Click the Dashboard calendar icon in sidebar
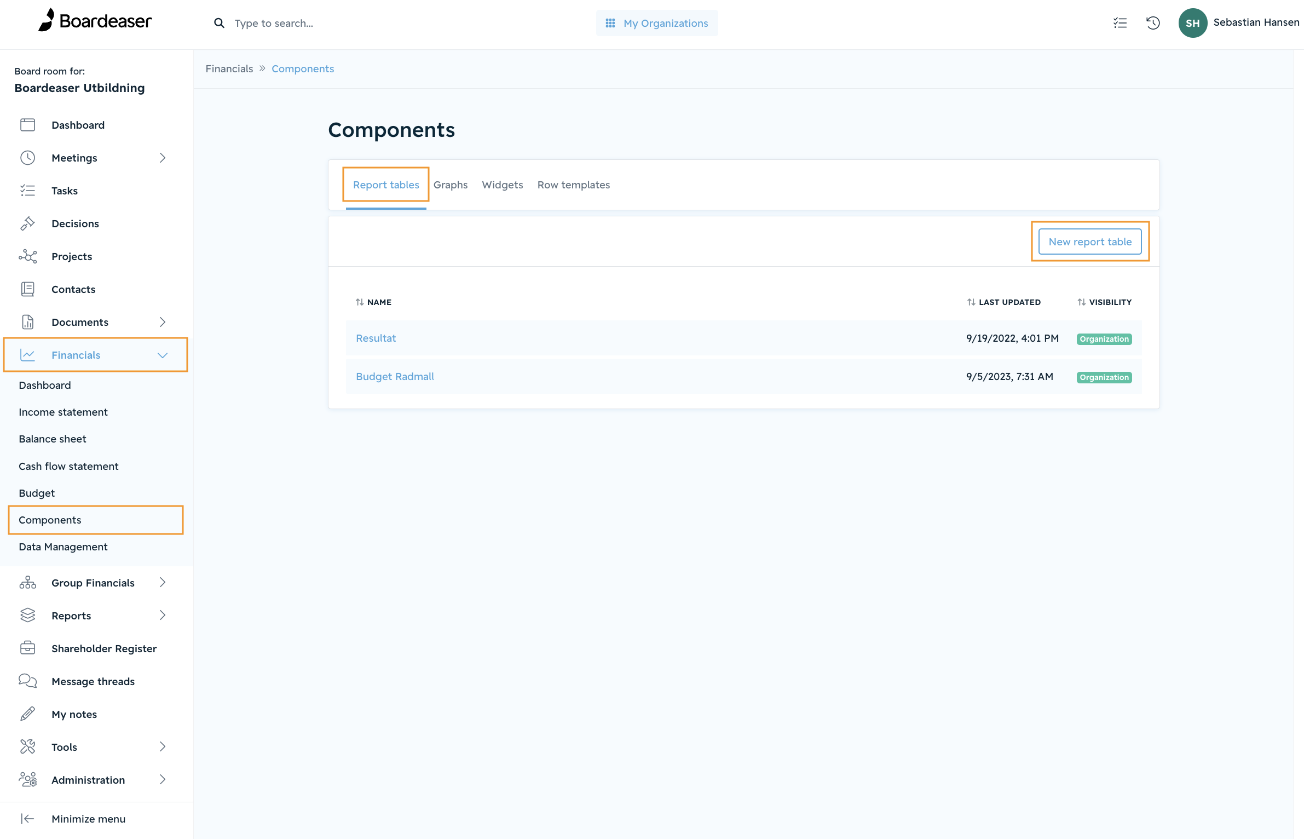This screenshot has height=839, width=1304. [x=27, y=125]
